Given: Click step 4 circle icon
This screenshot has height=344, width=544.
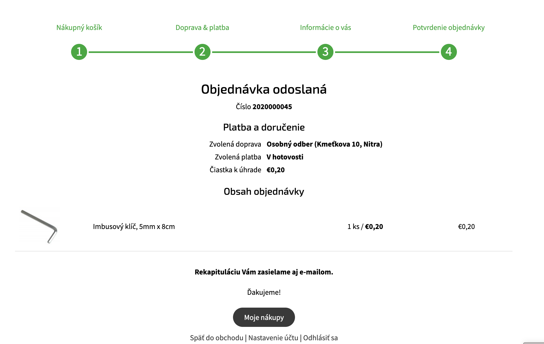Looking at the screenshot, I should [449, 52].
